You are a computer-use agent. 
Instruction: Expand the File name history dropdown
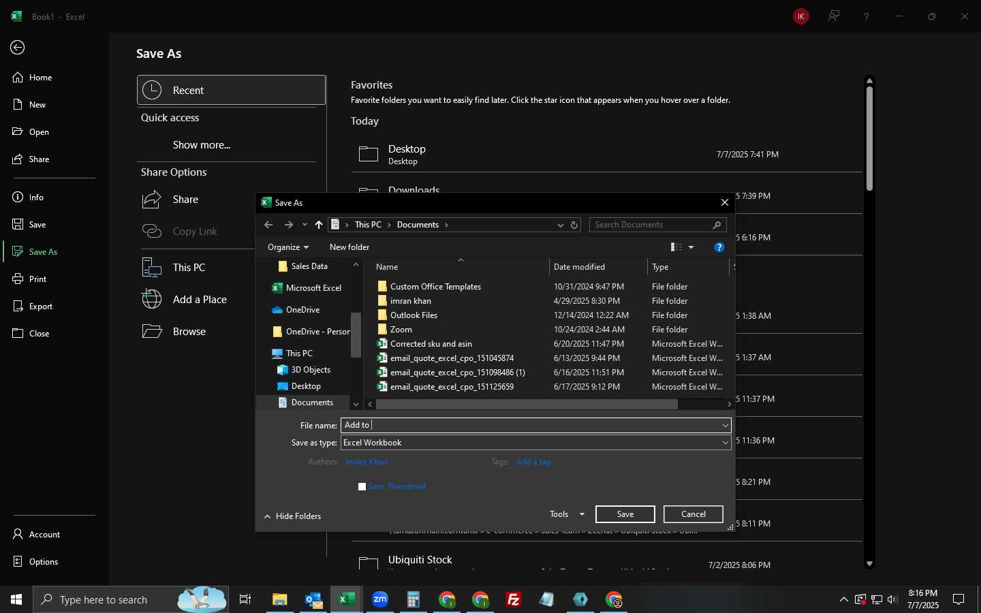pyautogui.click(x=726, y=426)
